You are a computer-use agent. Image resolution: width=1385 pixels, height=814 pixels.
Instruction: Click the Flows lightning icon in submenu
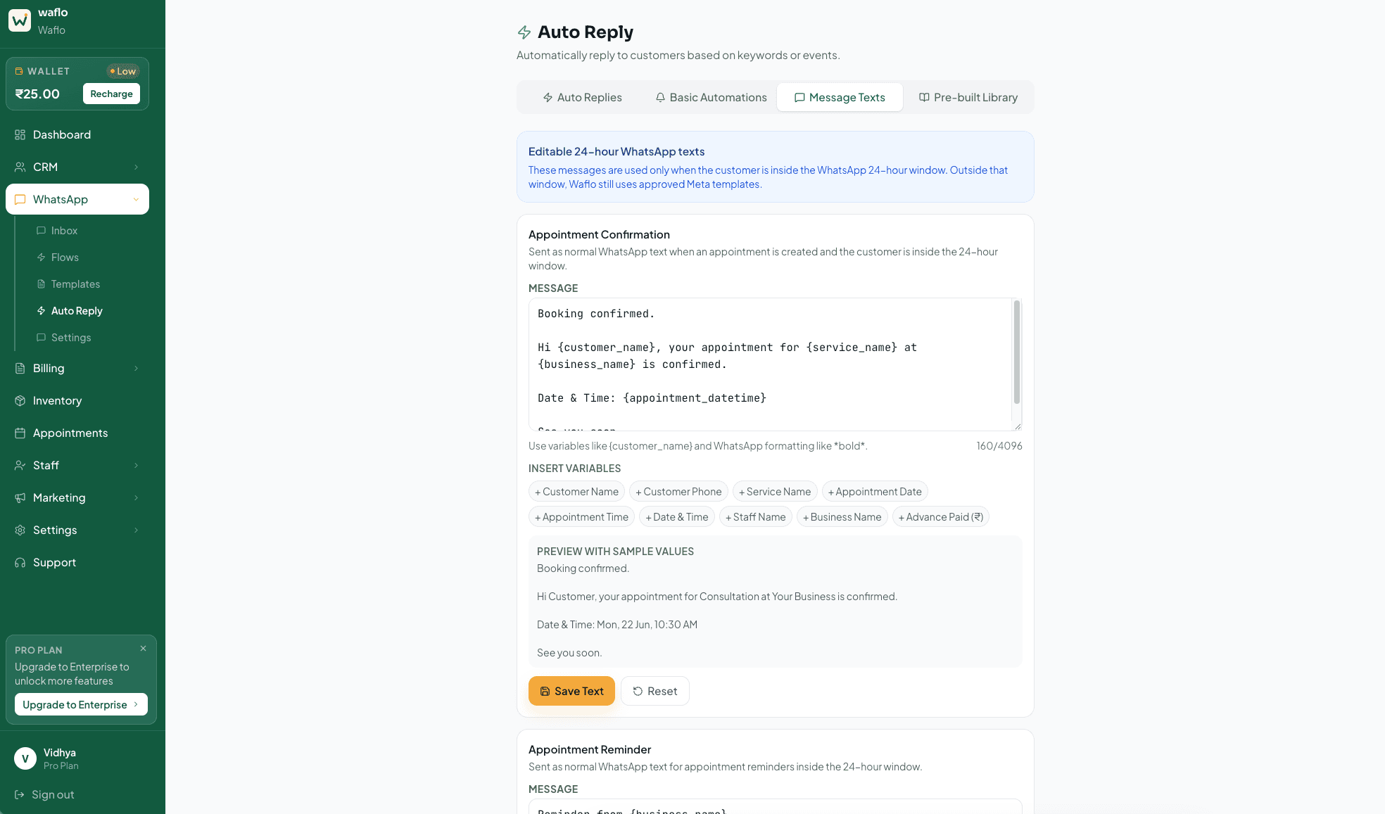(x=41, y=257)
